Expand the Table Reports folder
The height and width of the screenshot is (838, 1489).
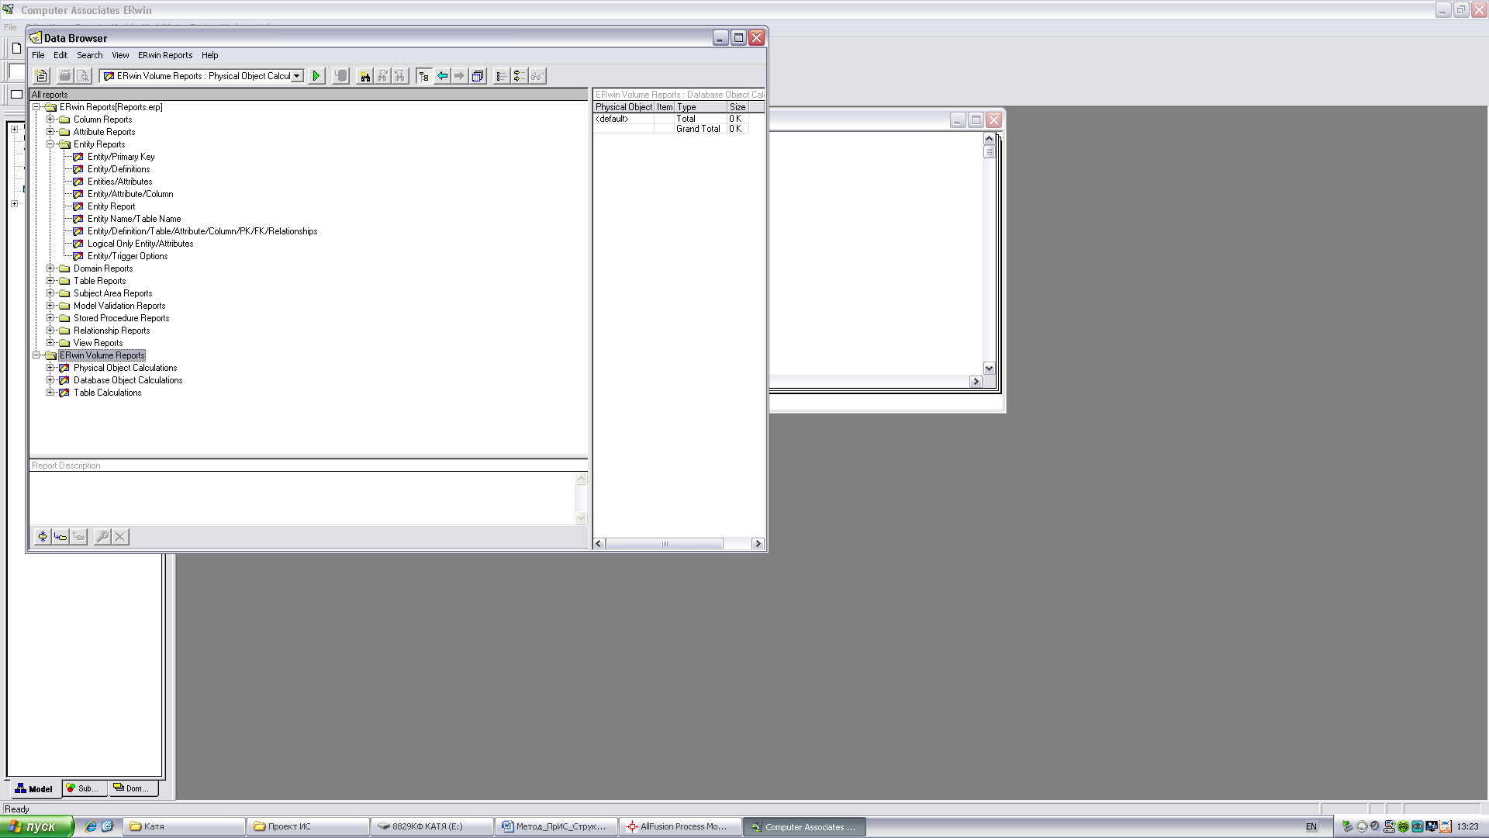(50, 281)
